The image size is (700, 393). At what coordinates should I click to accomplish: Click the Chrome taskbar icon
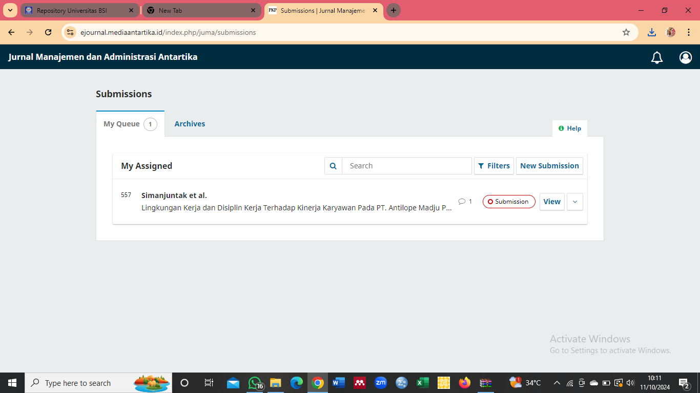tap(318, 383)
